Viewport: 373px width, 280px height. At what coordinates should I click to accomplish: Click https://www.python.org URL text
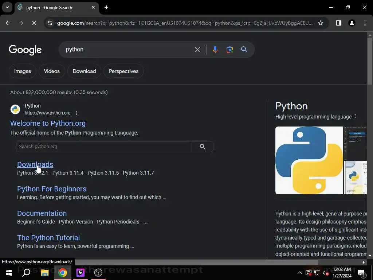coord(48,113)
